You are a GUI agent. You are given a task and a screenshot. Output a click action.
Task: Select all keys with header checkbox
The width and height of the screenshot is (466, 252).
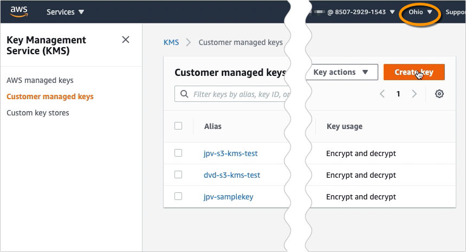tap(178, 126)
